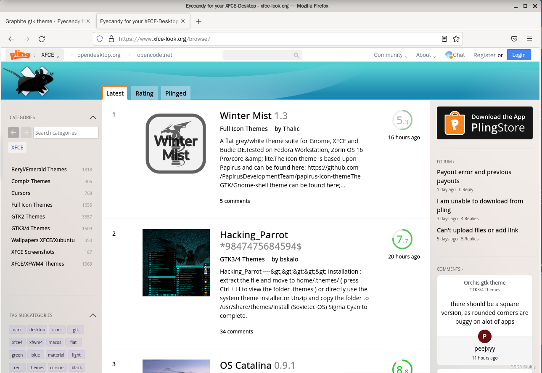Click the top site search box
542x373 pixels.
[262, 55]
